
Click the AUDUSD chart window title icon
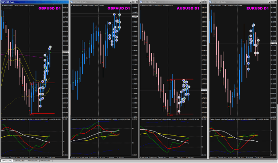click(141, 2)
